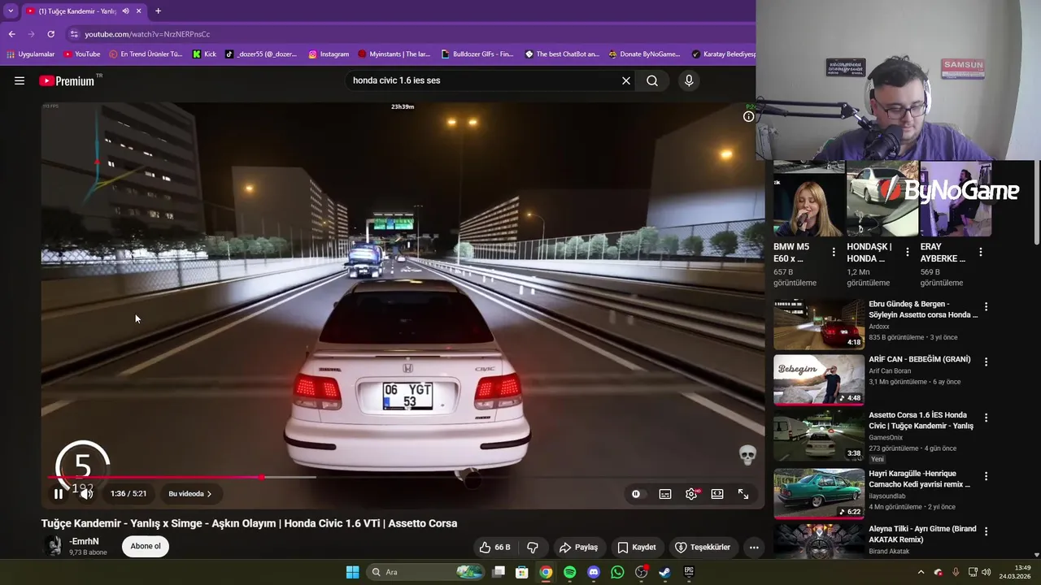Play Assetto Corsa 1.6 İES thumbnail

pyautogui.click(x=819, y=435)
